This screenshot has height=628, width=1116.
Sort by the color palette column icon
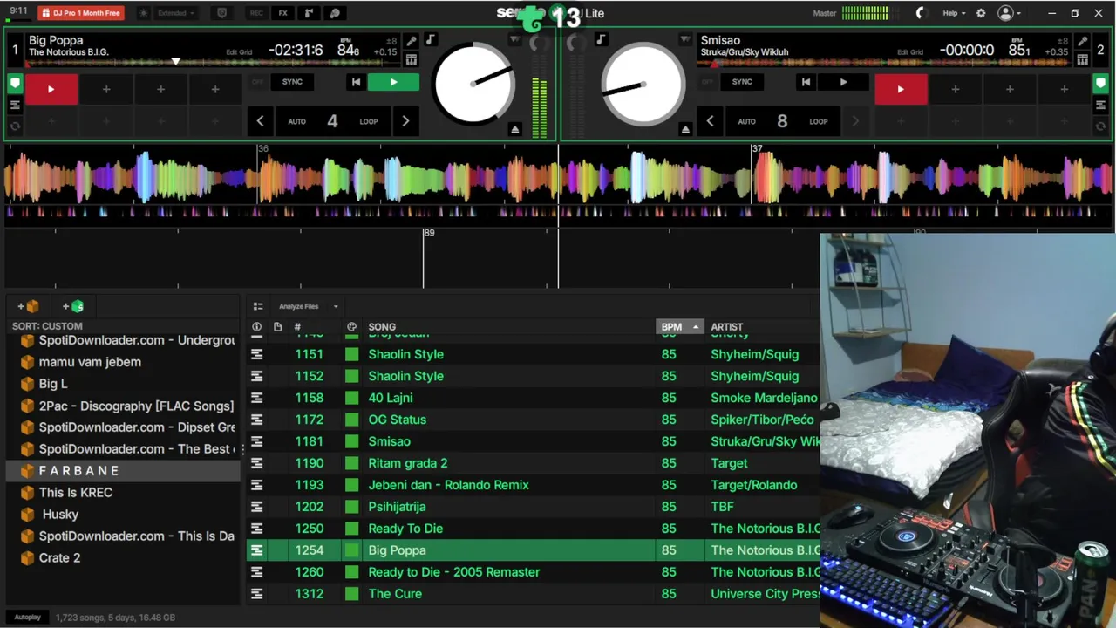tap(351, 327)
